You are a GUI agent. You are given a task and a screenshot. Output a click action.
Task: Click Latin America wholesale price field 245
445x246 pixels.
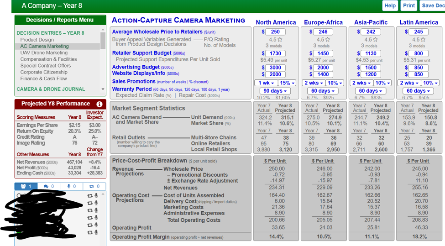coord(419,32)
